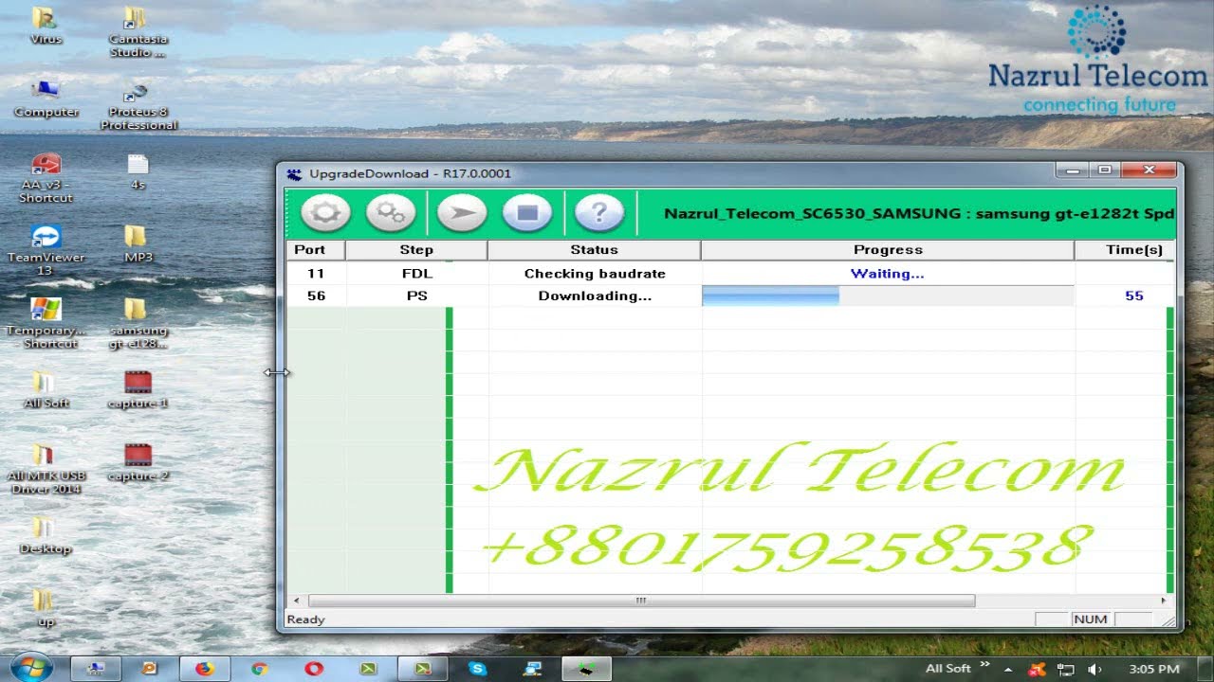Click the 'Downloading...' status text
This screenshot has height=682, width=1214.
coord(595,296)
